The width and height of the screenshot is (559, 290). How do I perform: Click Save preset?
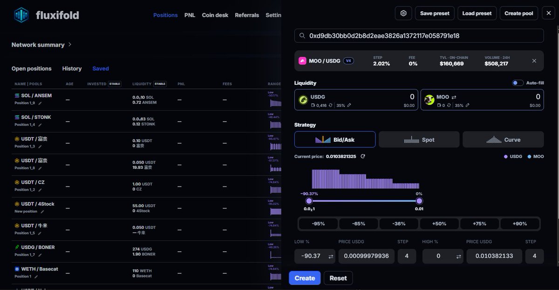(x=435, y=14)
